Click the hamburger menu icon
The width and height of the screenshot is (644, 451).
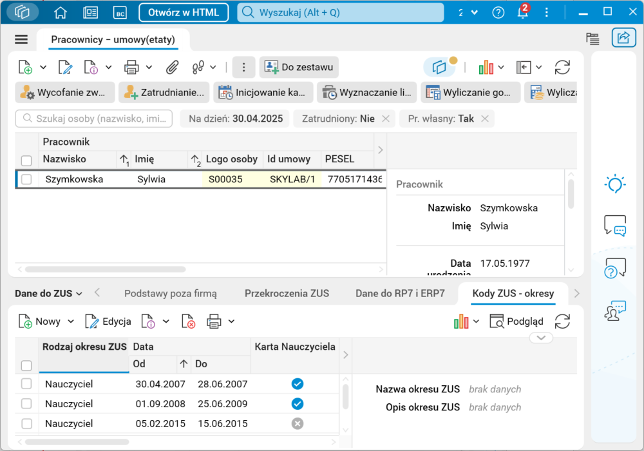pyautogui.click(x=21, y=39)
